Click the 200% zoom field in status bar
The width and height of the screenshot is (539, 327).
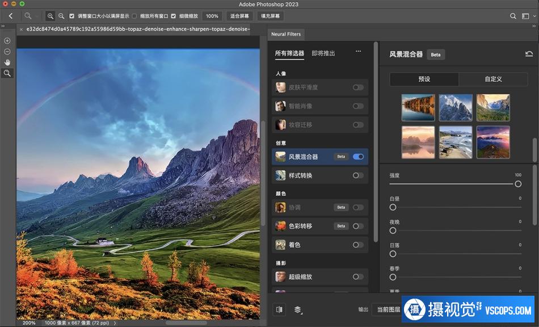pos(29,323)
